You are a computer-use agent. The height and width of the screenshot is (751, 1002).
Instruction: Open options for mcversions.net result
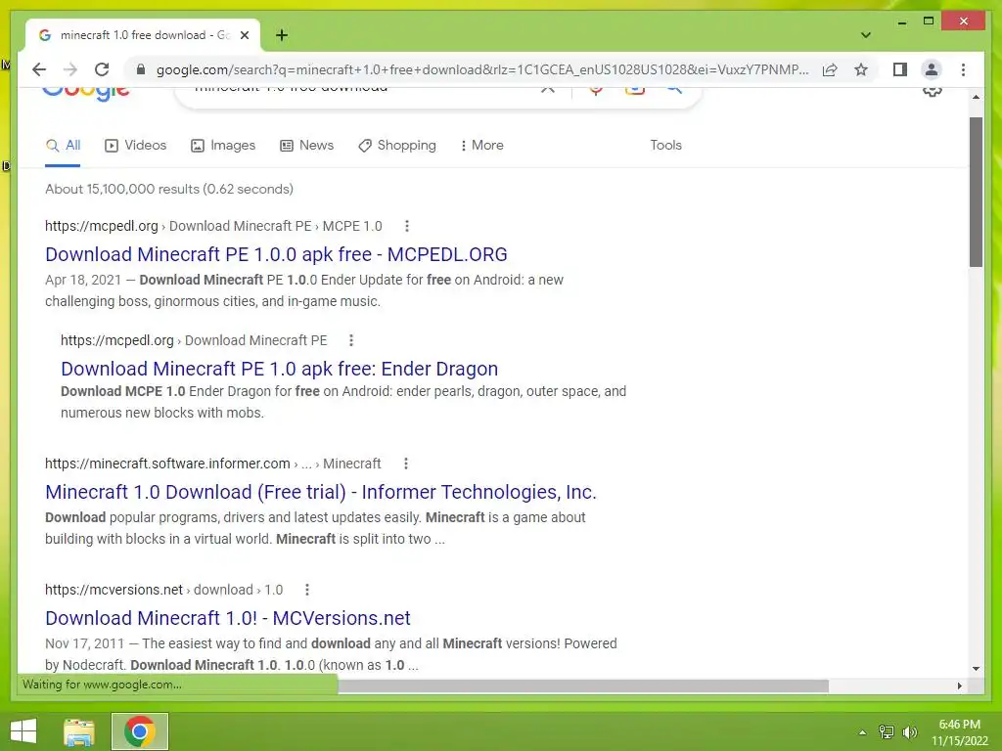pyautogui.click(x=306, y=590)
